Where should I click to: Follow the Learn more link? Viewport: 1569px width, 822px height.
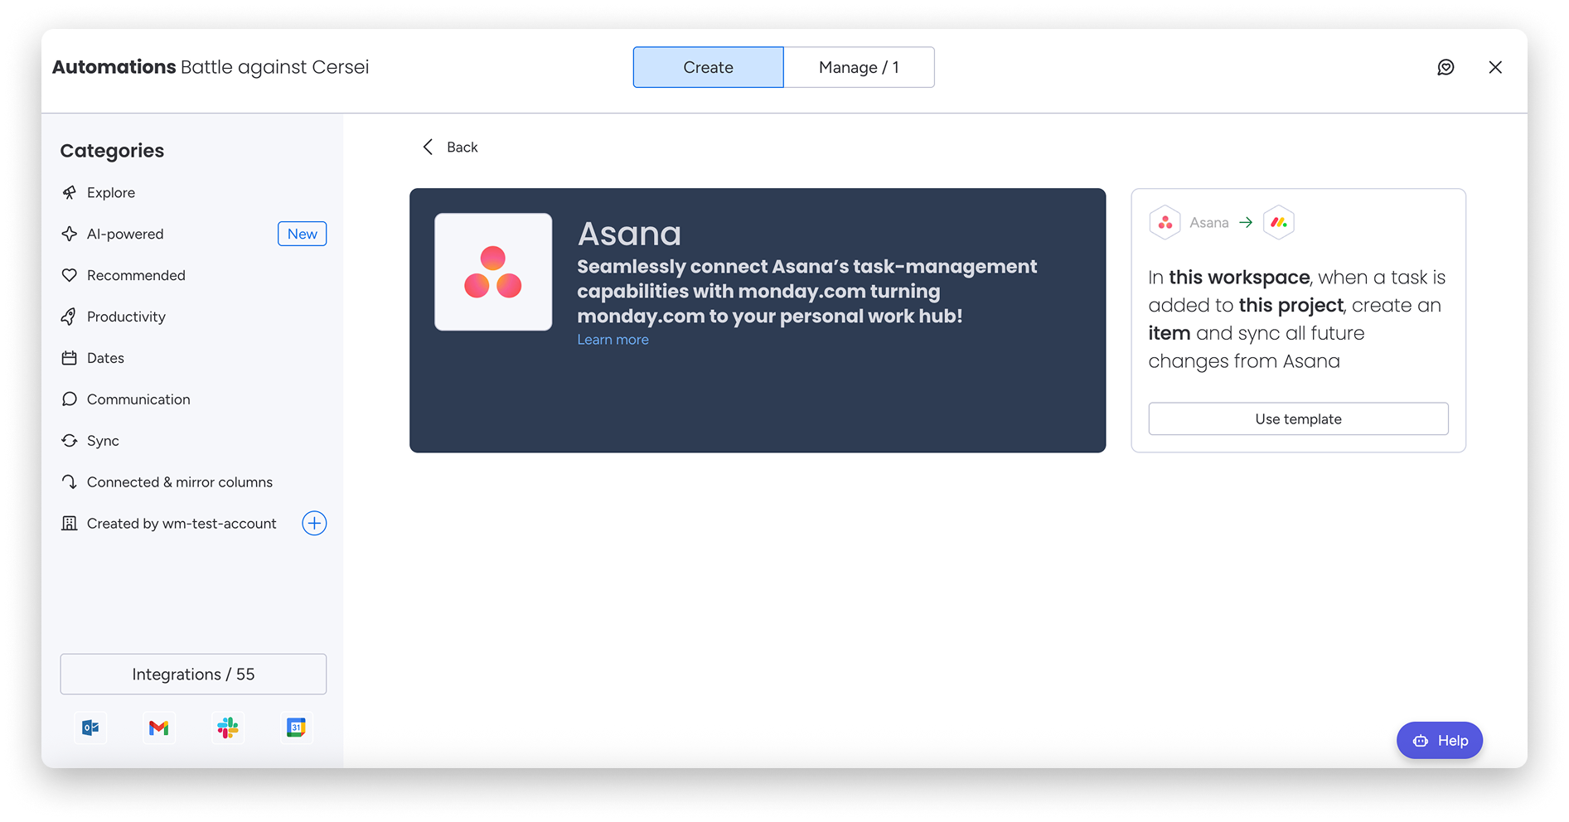coord(613,340)
